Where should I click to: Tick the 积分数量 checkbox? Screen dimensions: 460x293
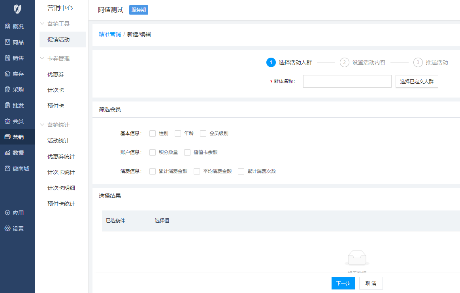[x=153, y=152]
